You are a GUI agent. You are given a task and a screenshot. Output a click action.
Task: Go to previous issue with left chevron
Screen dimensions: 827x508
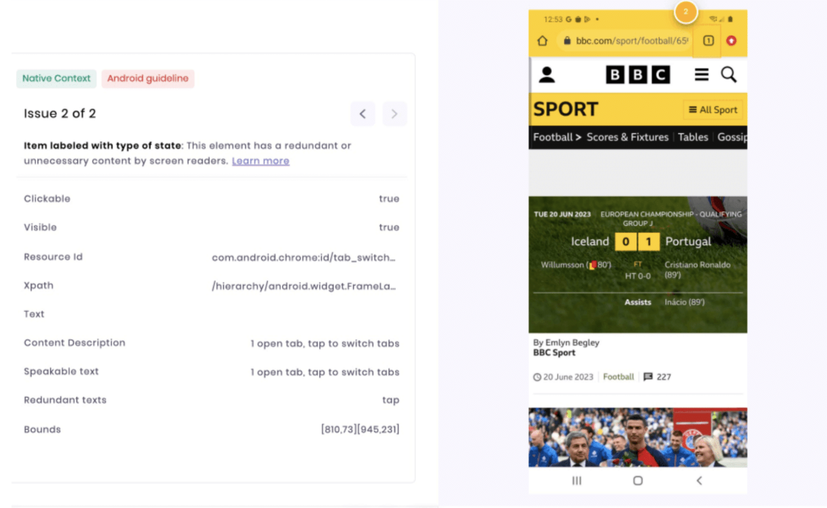pyautogui.click(x=363, y=113)
